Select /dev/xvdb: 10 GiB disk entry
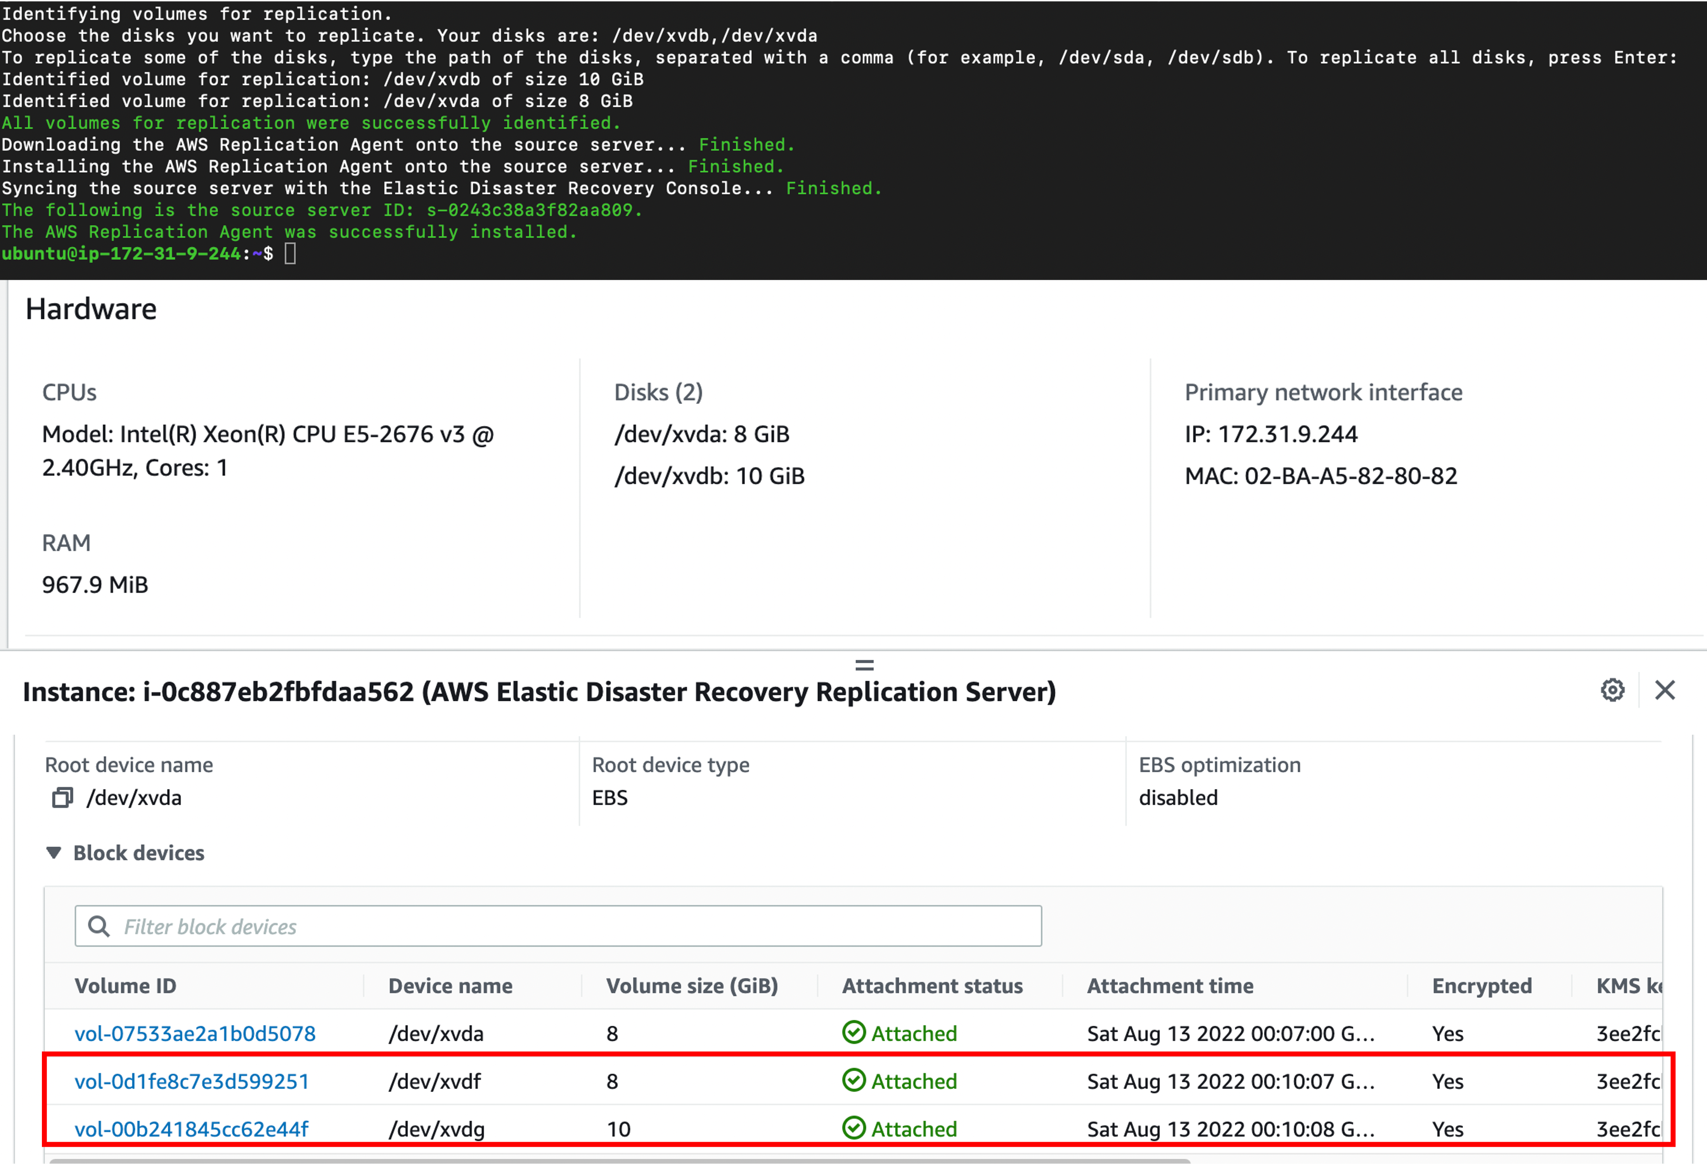The image size is (1707, 1165). pos(709,476)
